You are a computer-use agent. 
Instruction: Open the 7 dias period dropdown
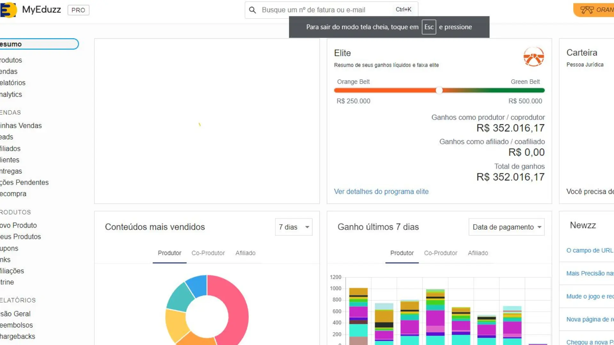pos(294,227)
